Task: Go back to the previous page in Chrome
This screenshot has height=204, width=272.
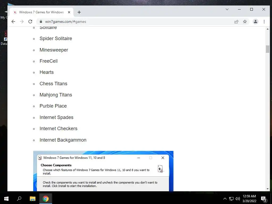Action: coord(13,22)
